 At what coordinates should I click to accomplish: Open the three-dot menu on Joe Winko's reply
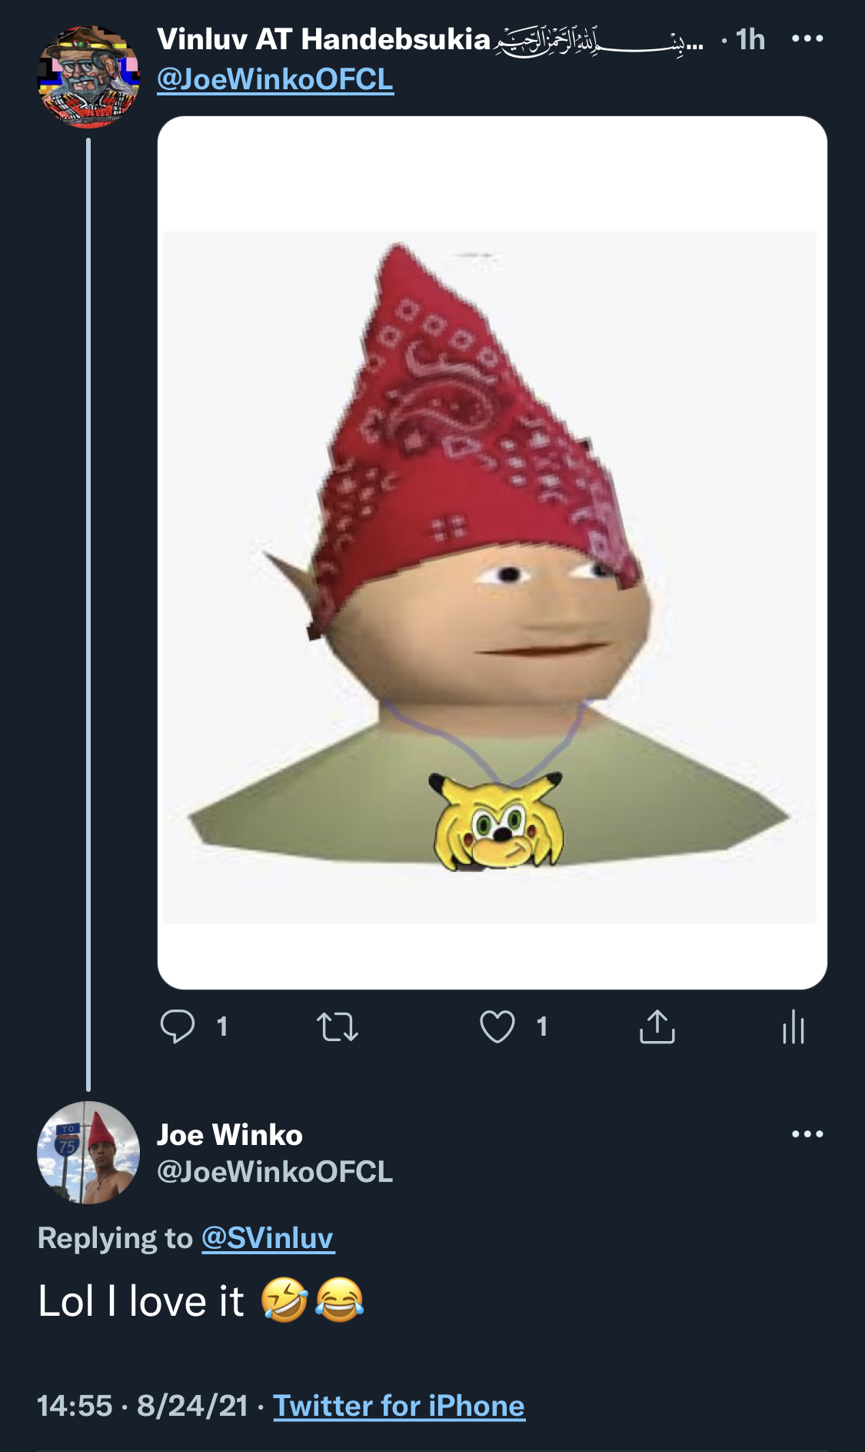(807, 1133)
